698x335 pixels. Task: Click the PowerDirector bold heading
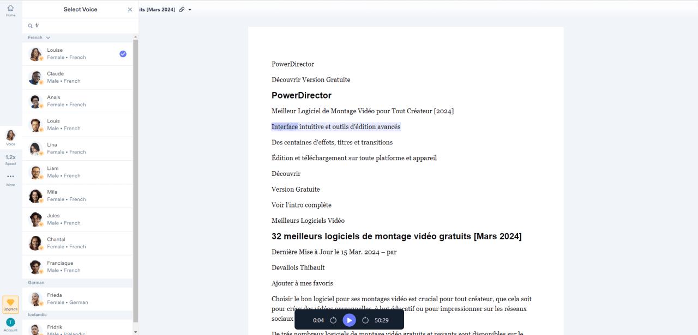coord(302,95)
